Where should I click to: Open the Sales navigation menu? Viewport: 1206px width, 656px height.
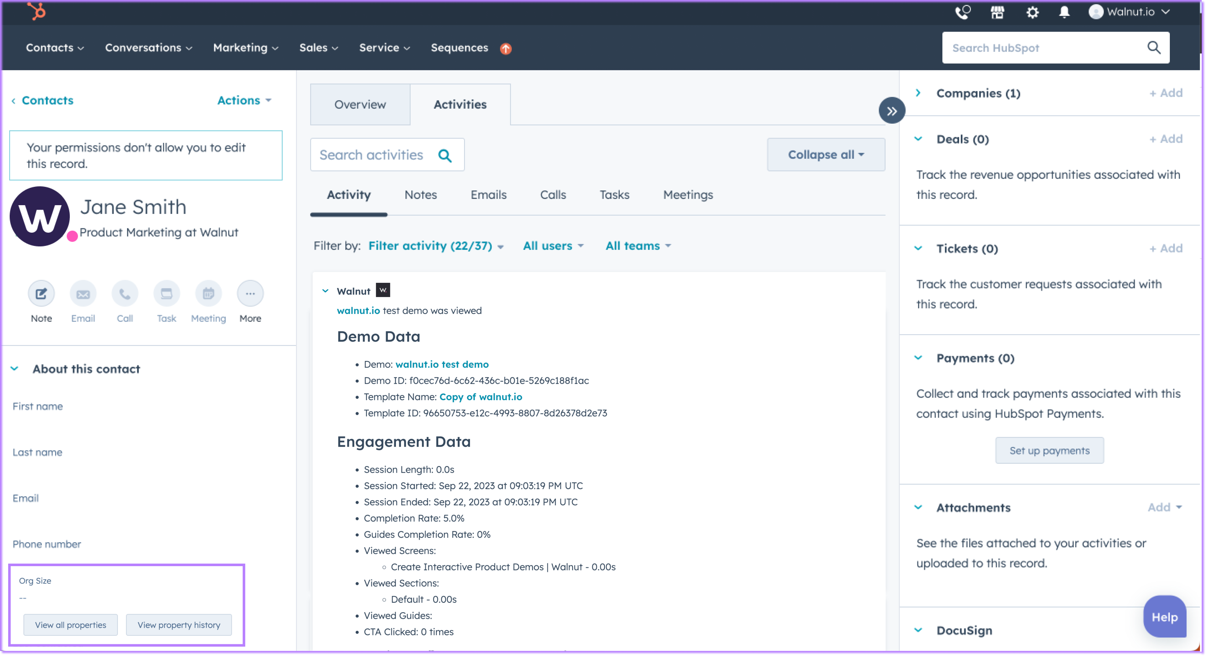point(318,48)
